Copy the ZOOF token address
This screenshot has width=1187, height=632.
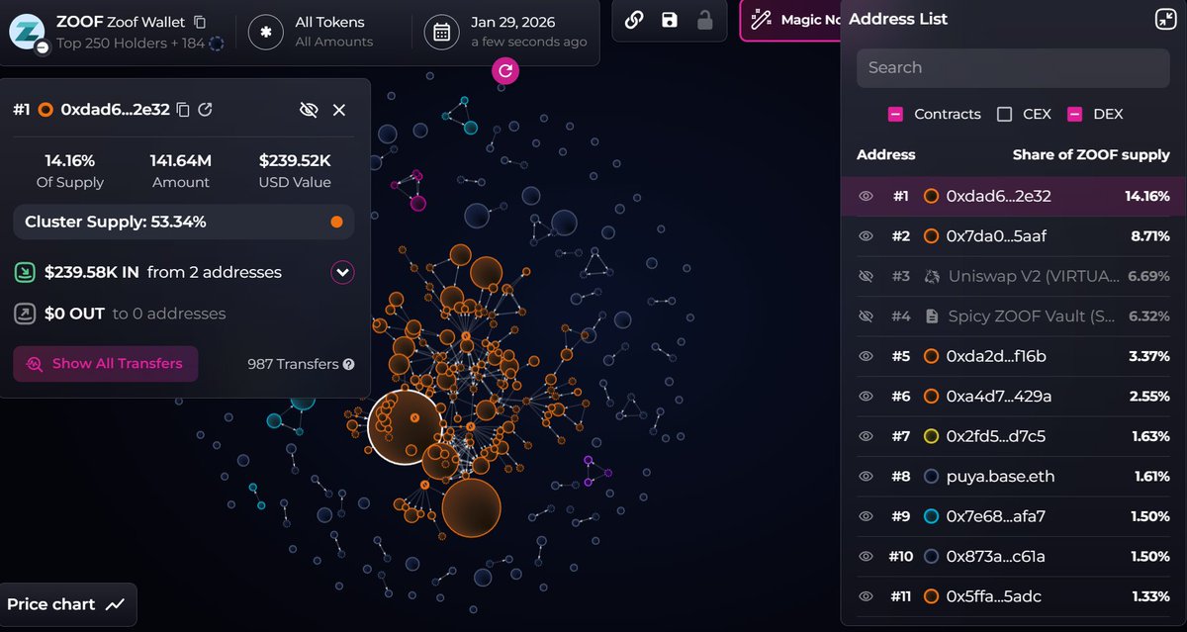[x=201, y=22]
